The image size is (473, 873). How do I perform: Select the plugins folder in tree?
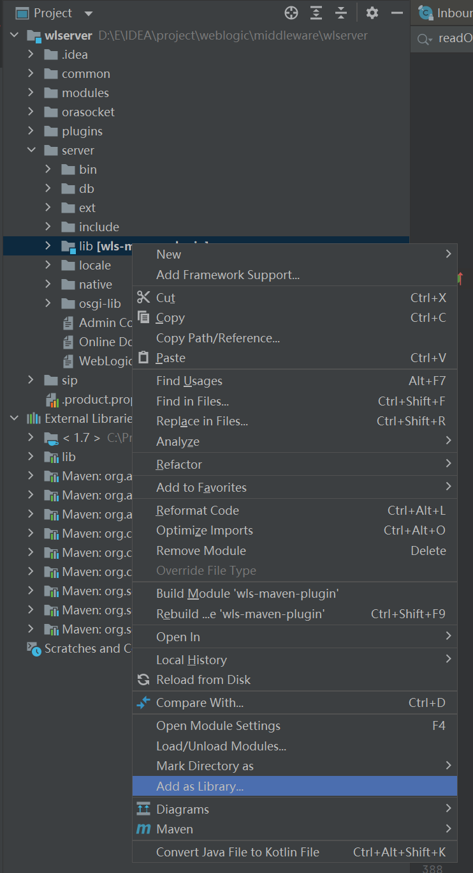pos(82,131)
